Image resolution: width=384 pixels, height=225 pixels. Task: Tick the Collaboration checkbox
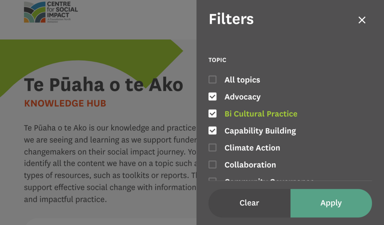(212, 165)
